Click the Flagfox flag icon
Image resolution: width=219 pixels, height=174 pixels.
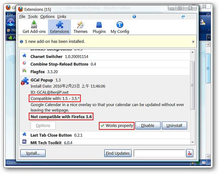click(24, 71)
